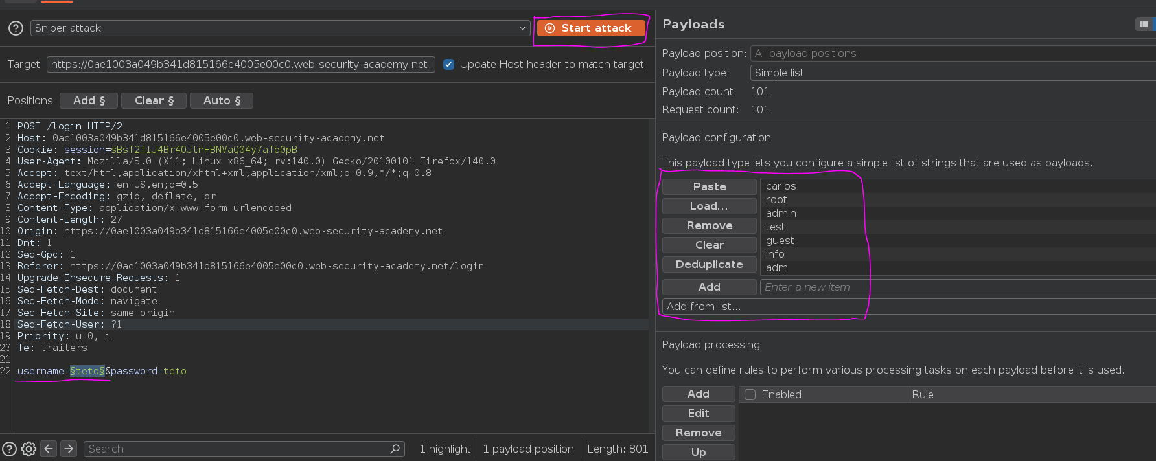Click the Paste payload button

click(x=710, y=186)
